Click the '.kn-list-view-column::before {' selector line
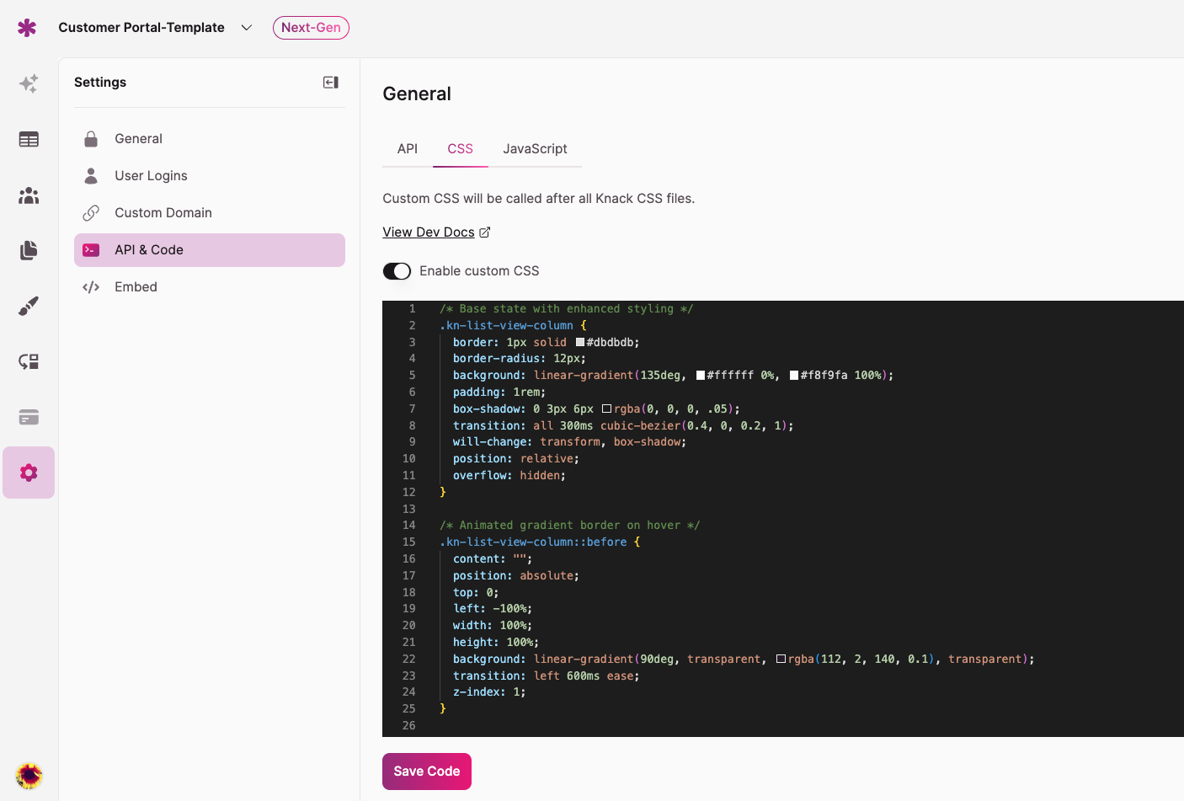 click(x=540, y=542)
